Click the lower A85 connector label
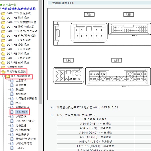151x151 pixels. [x=117, y=60]
